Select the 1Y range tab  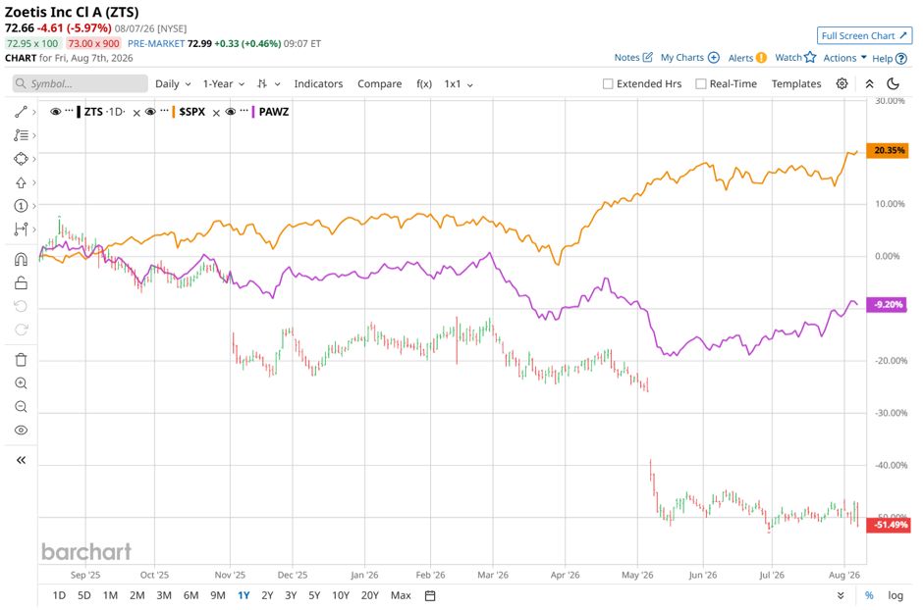[244, 595]
